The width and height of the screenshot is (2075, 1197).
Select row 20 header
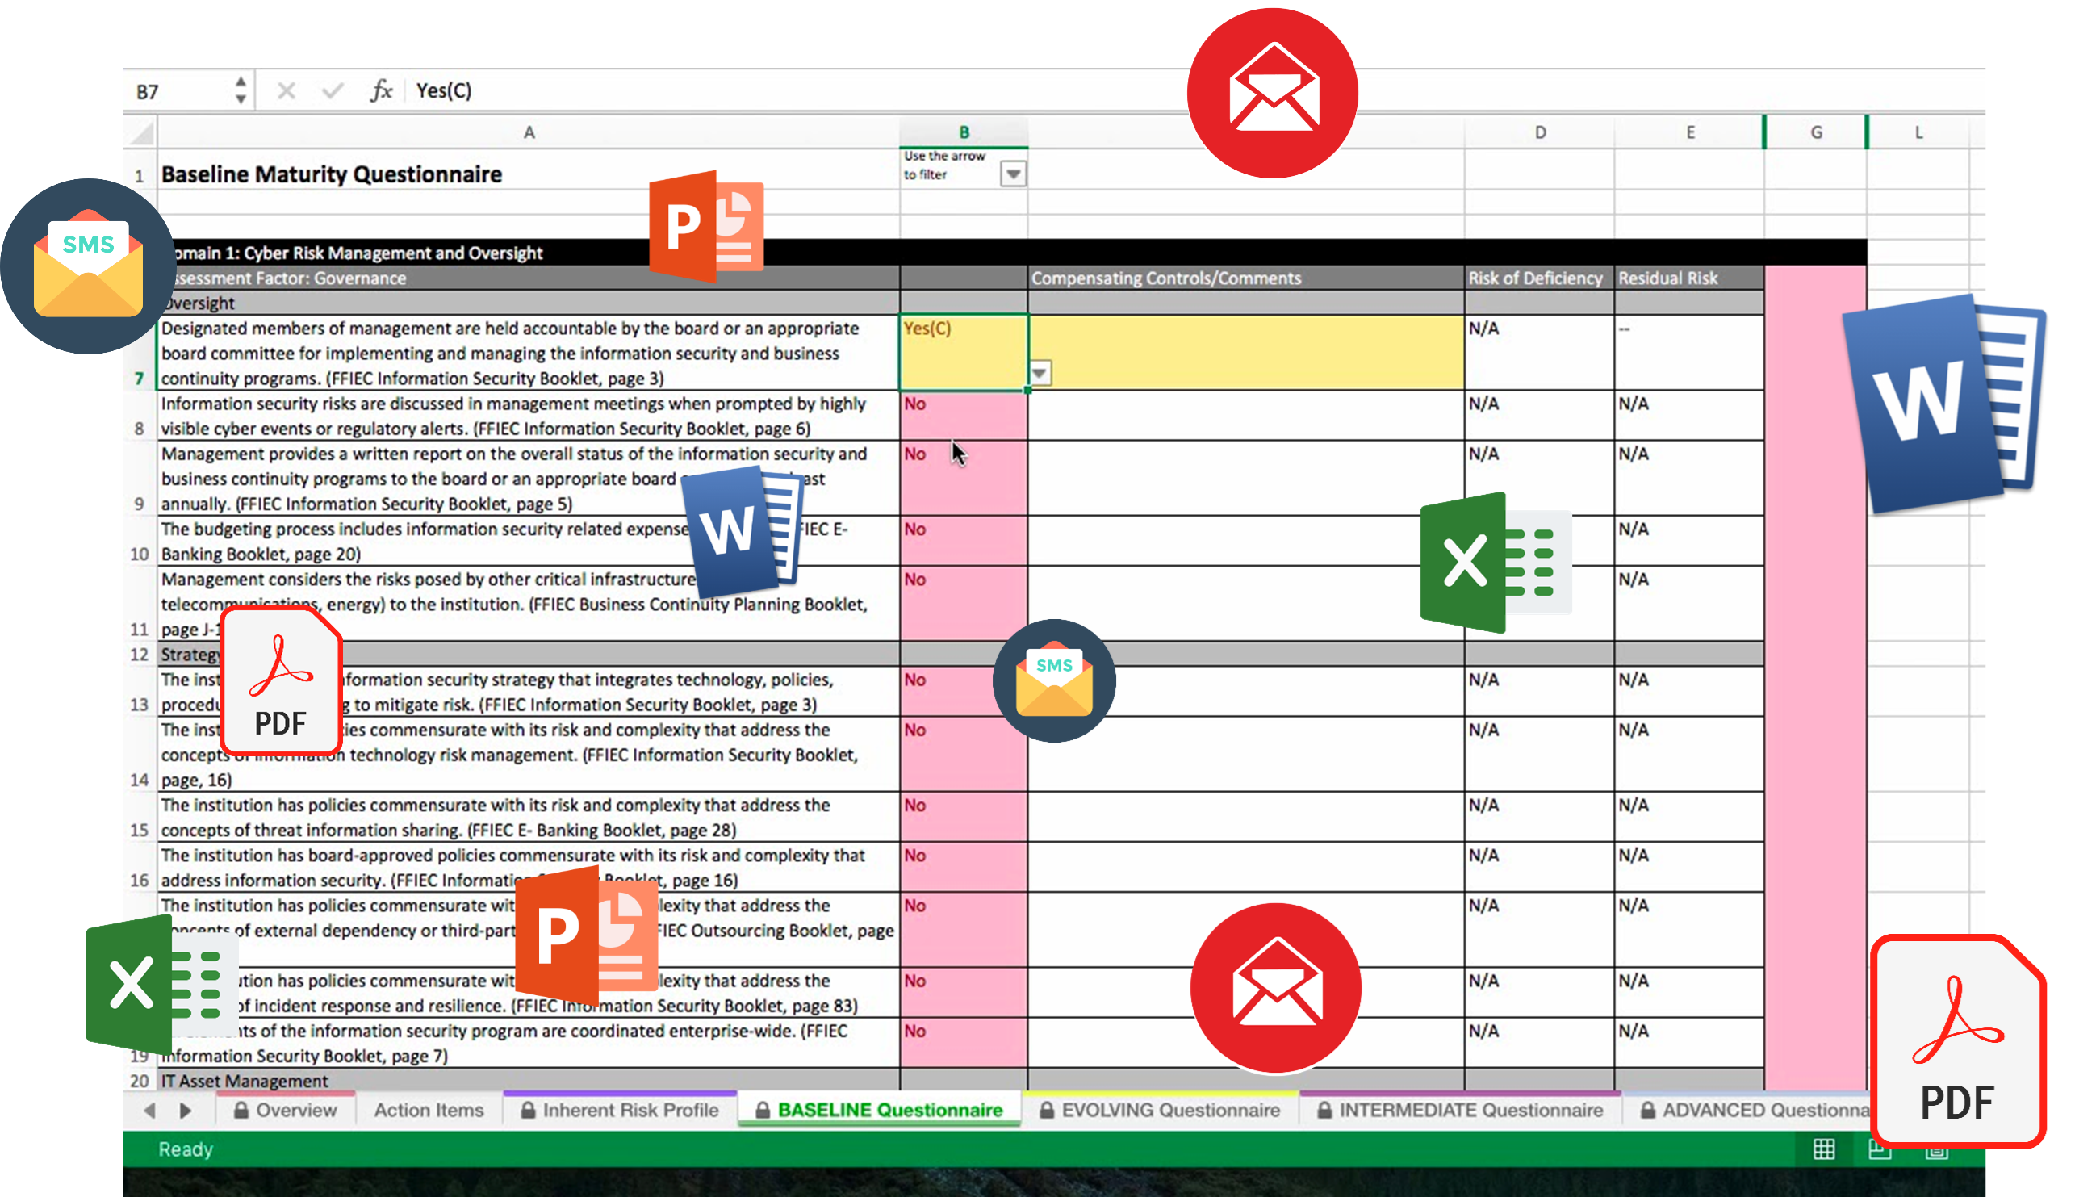(x=140, y=1080)
